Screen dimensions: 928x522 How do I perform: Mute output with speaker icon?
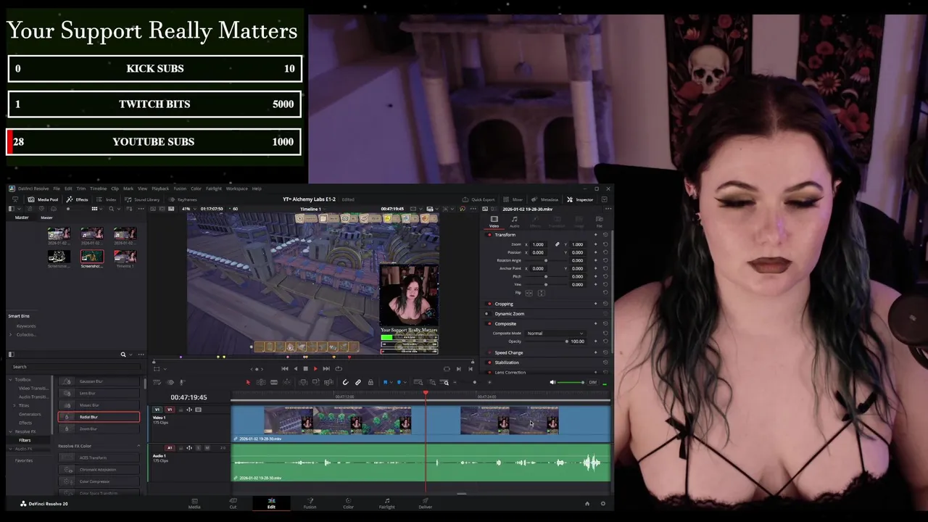(x=552, y=382)
